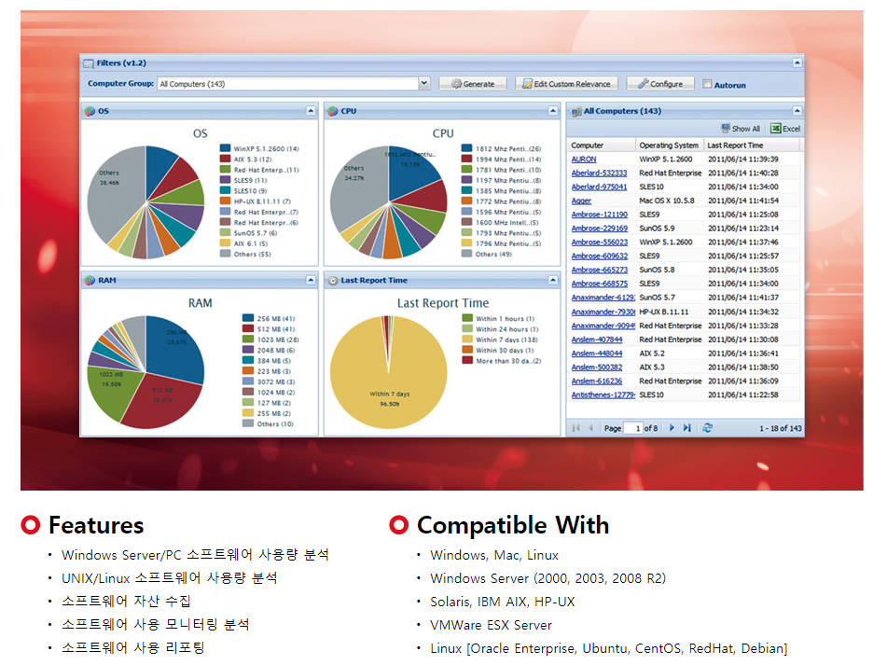Click Edit Custom Relevance button
Viewport: 887px width, 665px height.
point(566,84)
